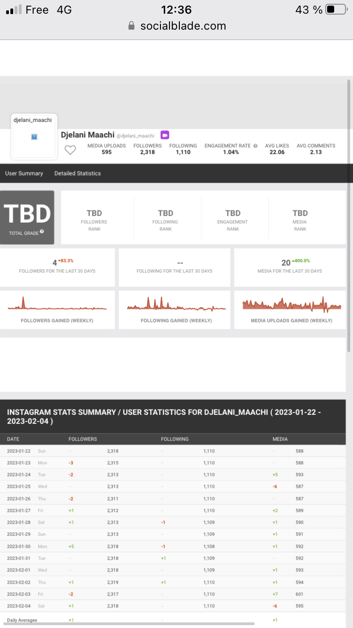The height and width of the screenshot is (628, 353).
Task: Tap the total grade help icon
Action: pyautogui.click(x=42, y=232)
